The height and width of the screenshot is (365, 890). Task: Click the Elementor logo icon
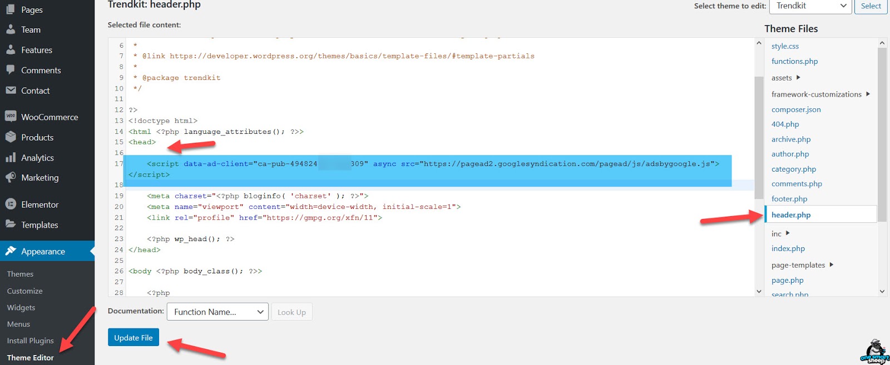tap(11, 204)
